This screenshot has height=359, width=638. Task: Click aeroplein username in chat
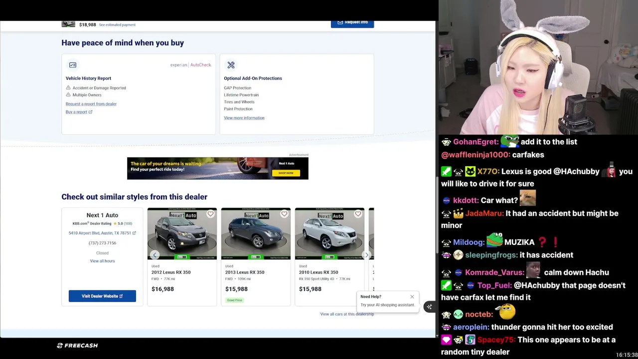point(471,327)
